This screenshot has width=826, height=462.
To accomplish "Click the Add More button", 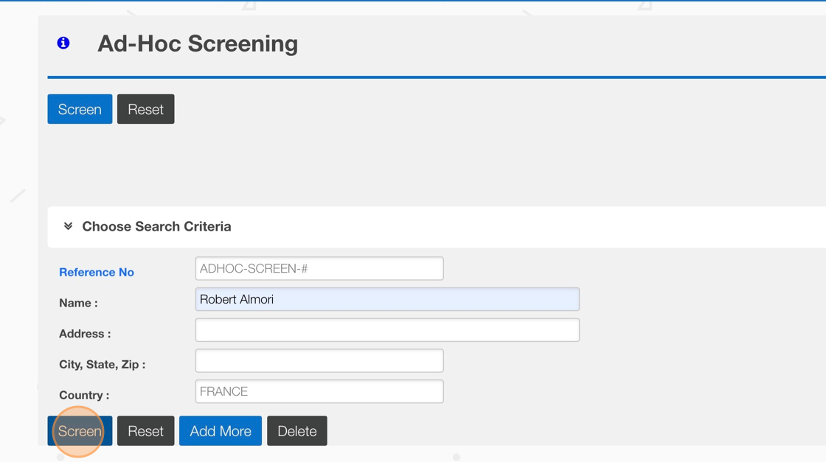I will click(220, 431).
